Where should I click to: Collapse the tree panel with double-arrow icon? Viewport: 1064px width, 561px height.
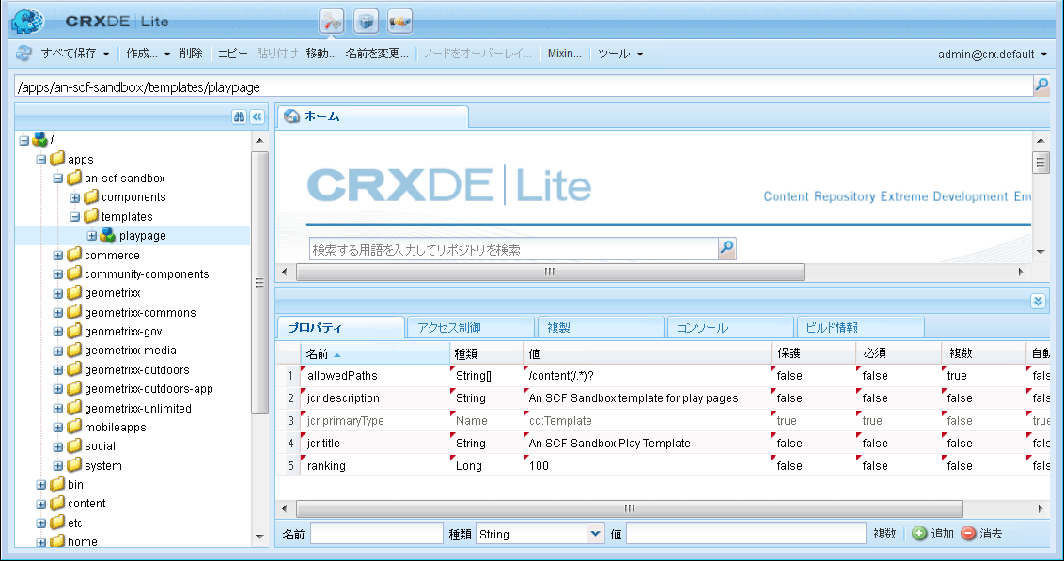pyautogui.click(x=258, y=117)
